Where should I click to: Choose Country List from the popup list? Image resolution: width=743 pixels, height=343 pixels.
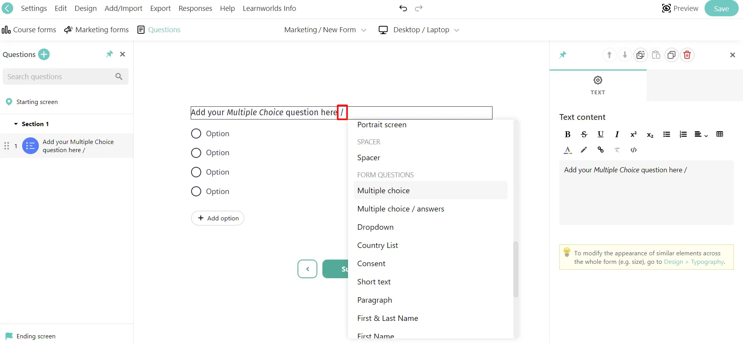click(377, 245)
